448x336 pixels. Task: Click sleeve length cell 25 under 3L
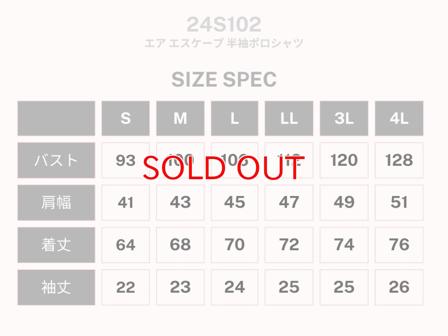click(x=344, y=287)
